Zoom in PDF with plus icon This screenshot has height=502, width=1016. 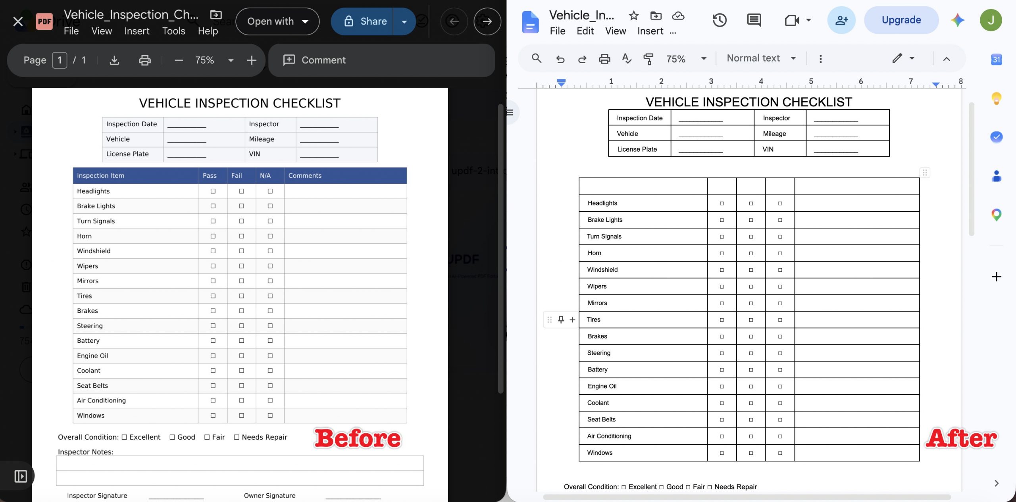[252, 60]
